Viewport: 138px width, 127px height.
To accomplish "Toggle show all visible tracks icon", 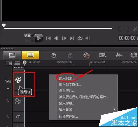I will click(9, 63).
